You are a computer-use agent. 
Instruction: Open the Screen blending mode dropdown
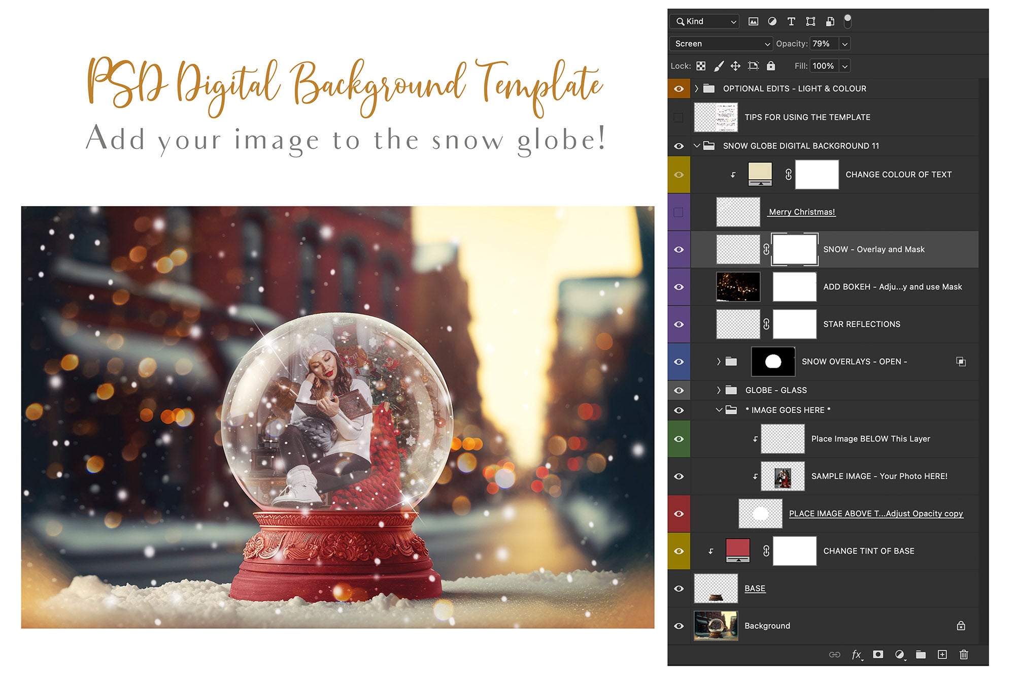pyautogui.click(x=720, y=44)
